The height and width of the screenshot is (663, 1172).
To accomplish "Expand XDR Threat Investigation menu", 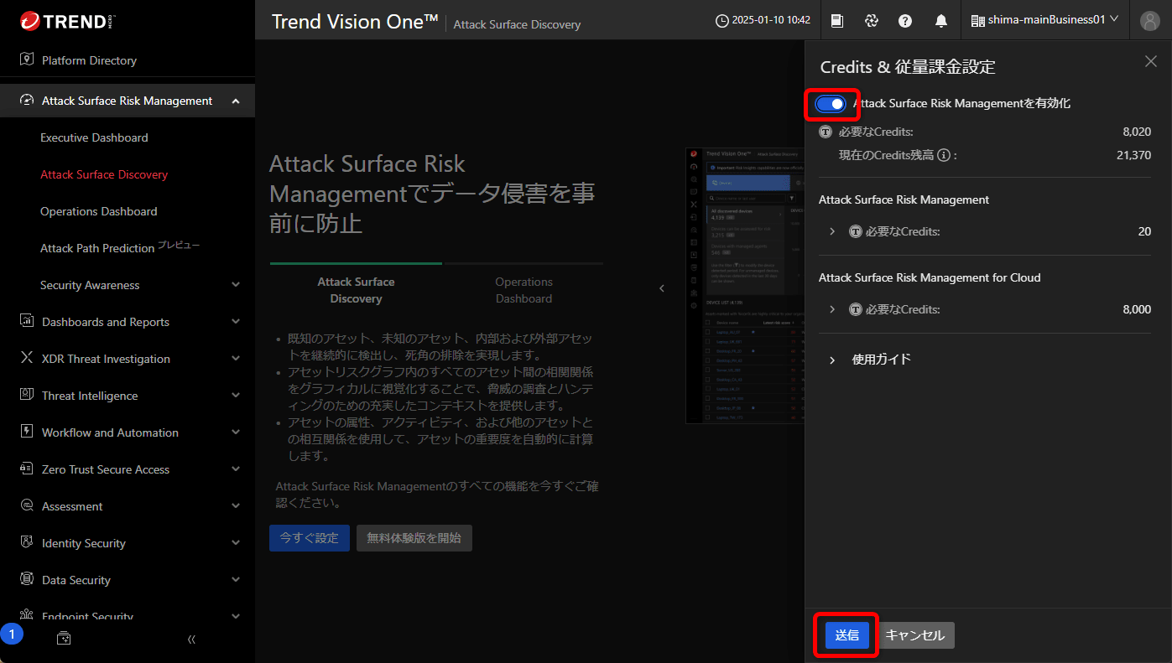I will click(236, 359).
